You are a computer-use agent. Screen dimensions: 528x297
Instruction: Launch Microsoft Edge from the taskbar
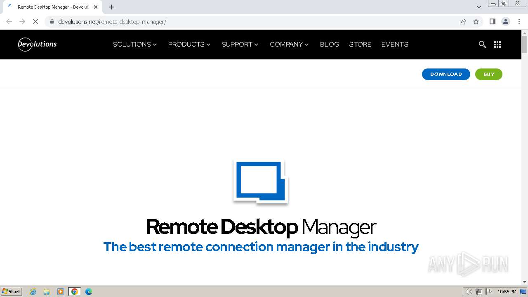click(x=88, y=292)
